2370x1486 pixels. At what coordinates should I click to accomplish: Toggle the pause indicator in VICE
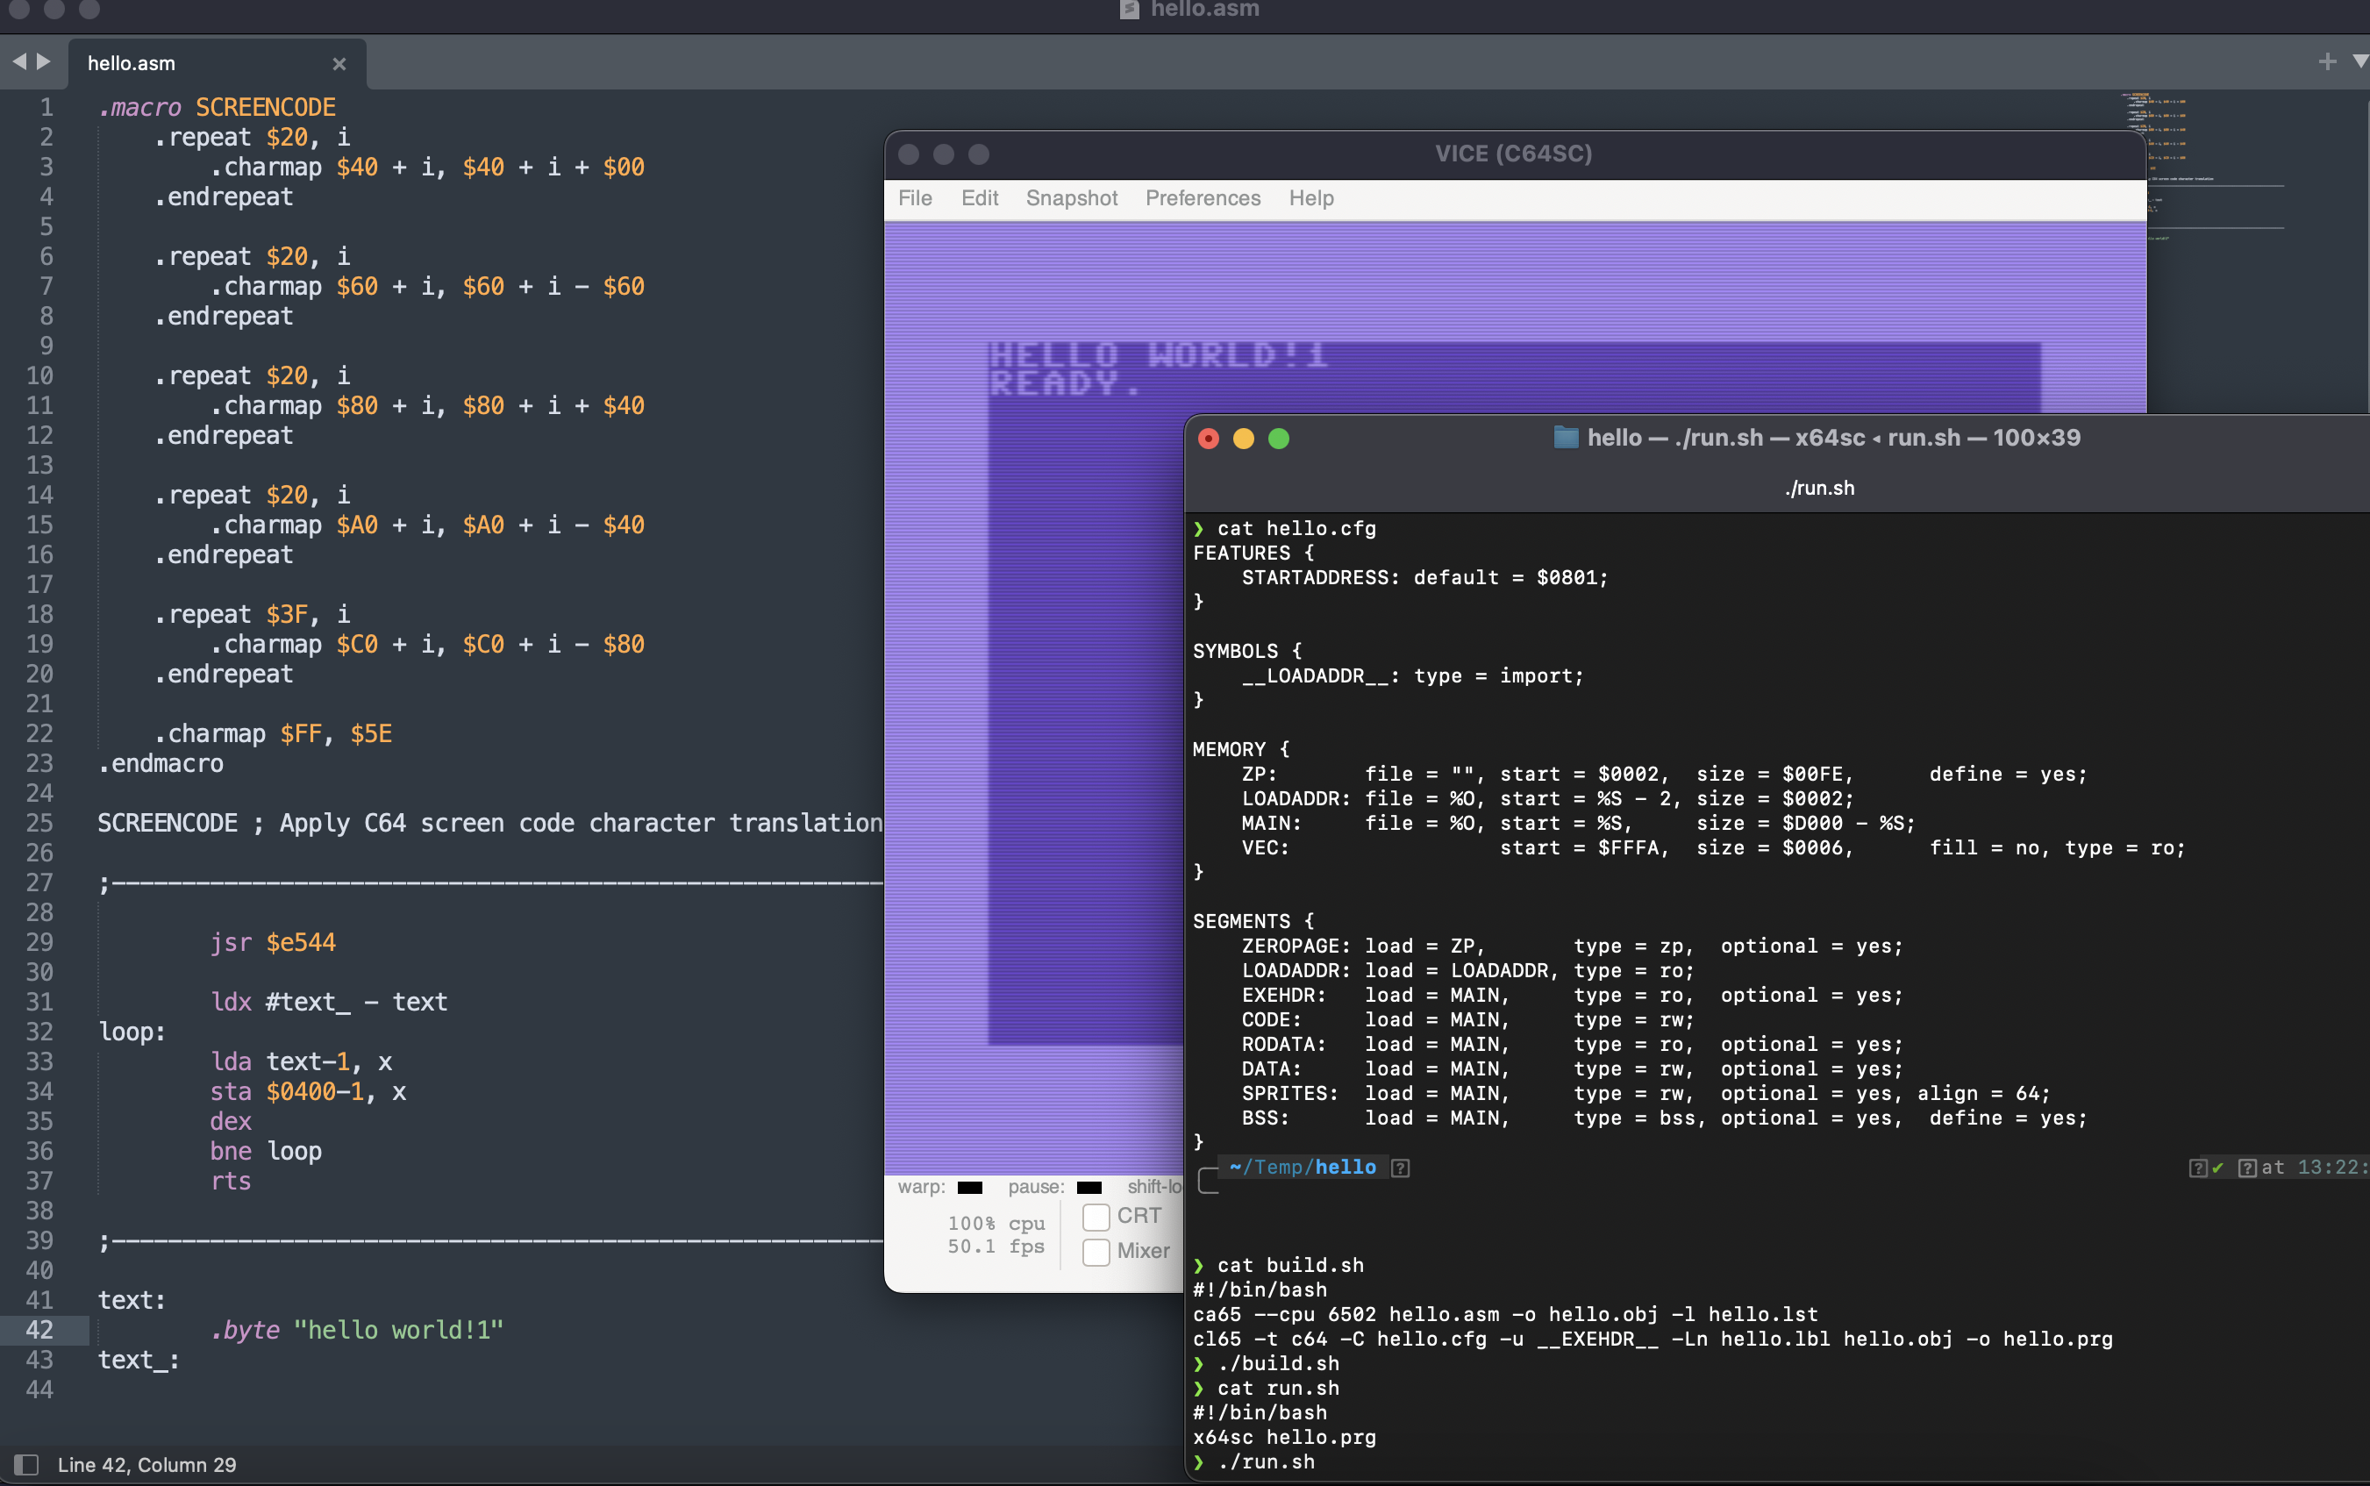pos(1089,1187)
